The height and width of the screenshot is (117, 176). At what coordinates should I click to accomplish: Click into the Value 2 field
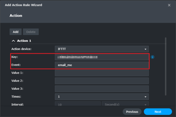102,81
